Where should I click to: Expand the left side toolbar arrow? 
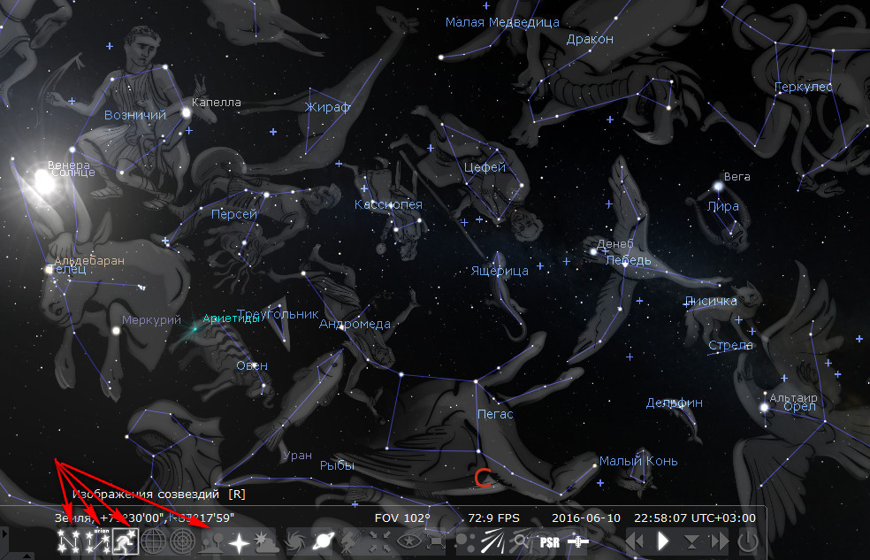click(x=4, y=534)
